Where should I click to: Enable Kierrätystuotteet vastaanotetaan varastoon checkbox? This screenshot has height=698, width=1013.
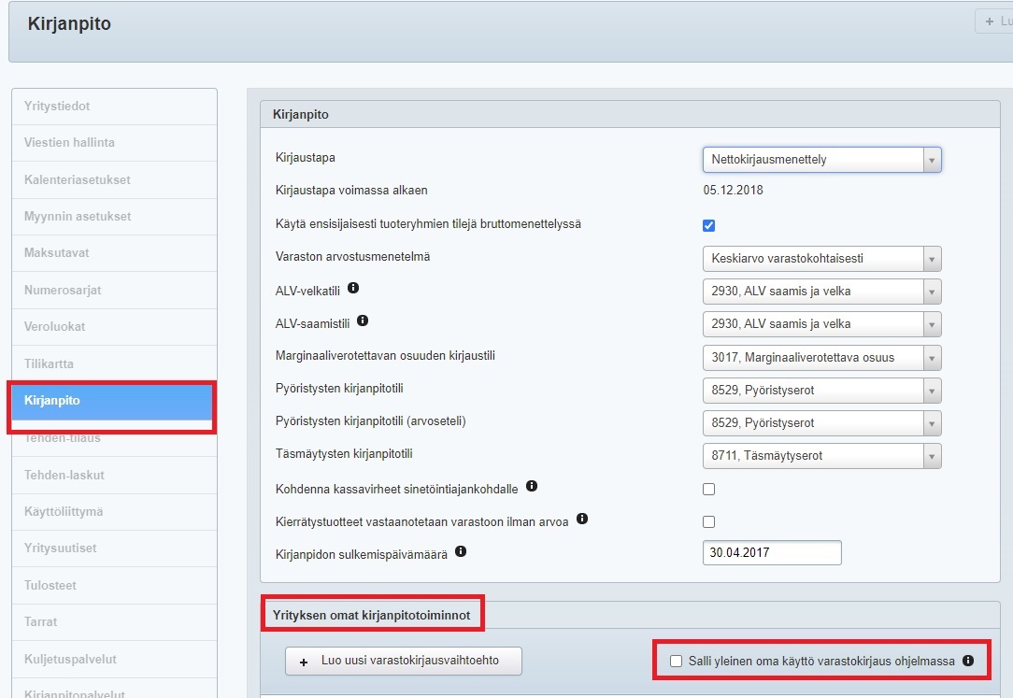[708, 521]
